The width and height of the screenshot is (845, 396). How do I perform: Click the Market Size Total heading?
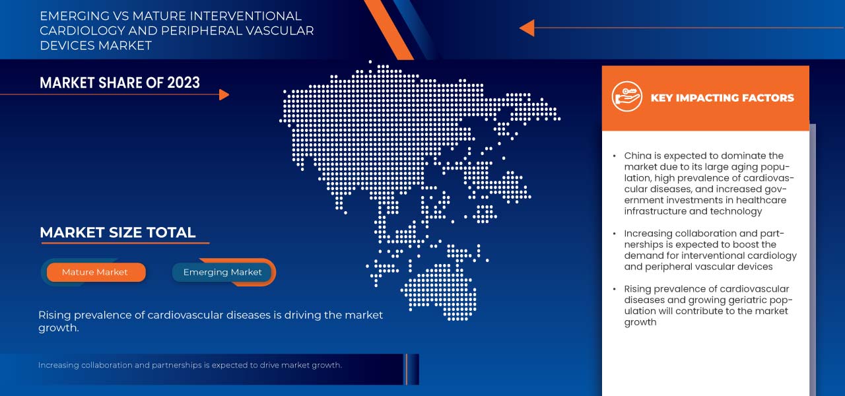point(118,232)
